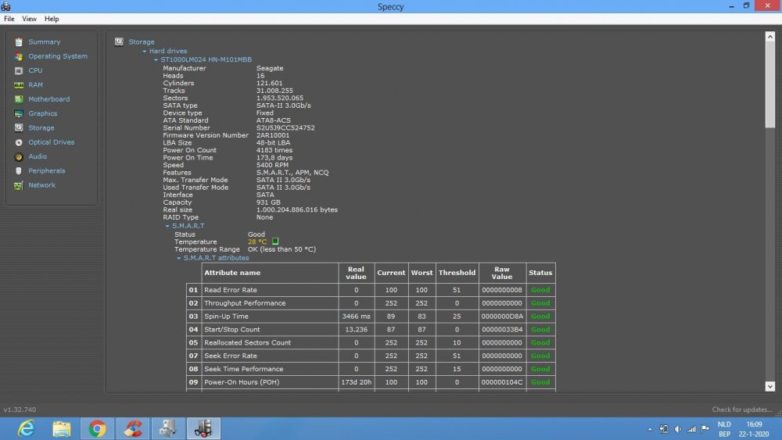
Task: Click version label v1.32.740
Action: [20, 410]
